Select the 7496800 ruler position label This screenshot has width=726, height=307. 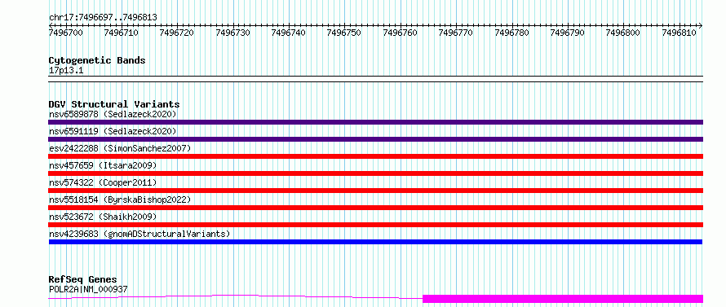coord(622,33)
